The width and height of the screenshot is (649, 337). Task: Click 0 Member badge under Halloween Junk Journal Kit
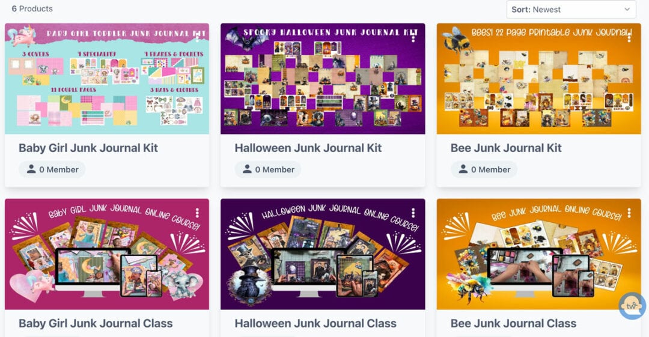tap(268, 169)
